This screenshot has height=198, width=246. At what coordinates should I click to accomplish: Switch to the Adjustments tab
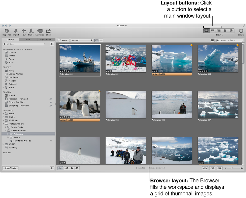point(46,39)
